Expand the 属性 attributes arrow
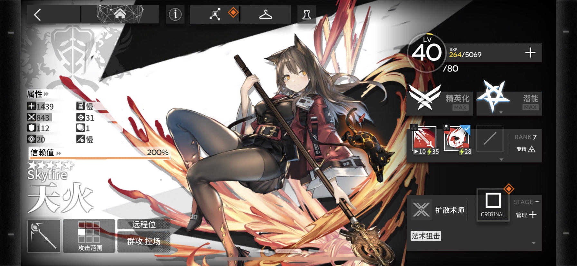The image size is (577, 266). pos(46,94)
